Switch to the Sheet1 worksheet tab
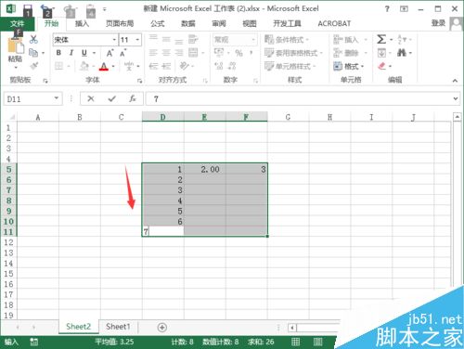 (118, 327)
